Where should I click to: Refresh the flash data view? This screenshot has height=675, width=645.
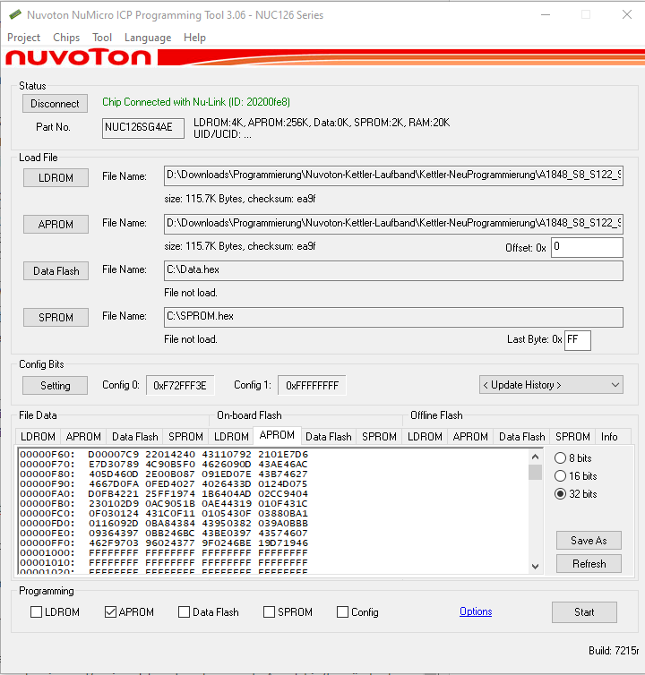tap(589, 563)
